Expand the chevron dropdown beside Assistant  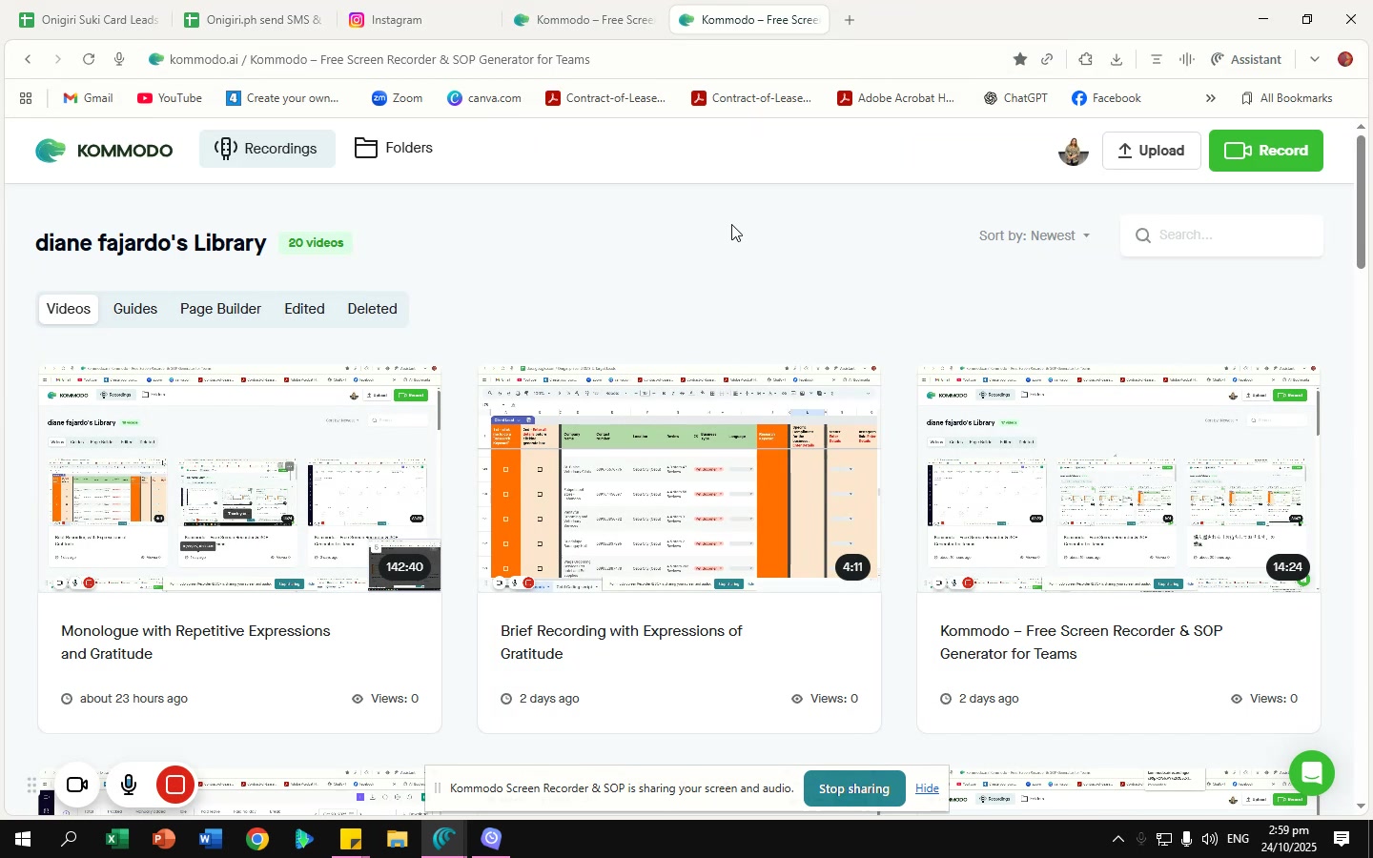tap(1315, 59)
